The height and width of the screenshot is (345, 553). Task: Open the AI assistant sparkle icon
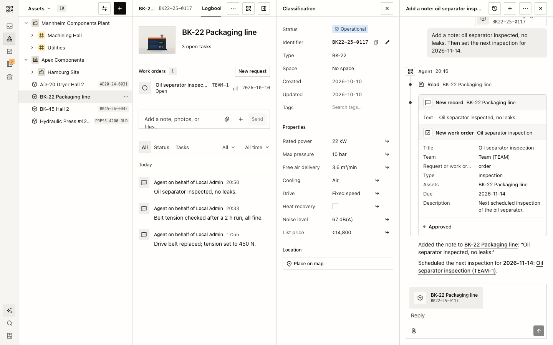coord(10,310)
